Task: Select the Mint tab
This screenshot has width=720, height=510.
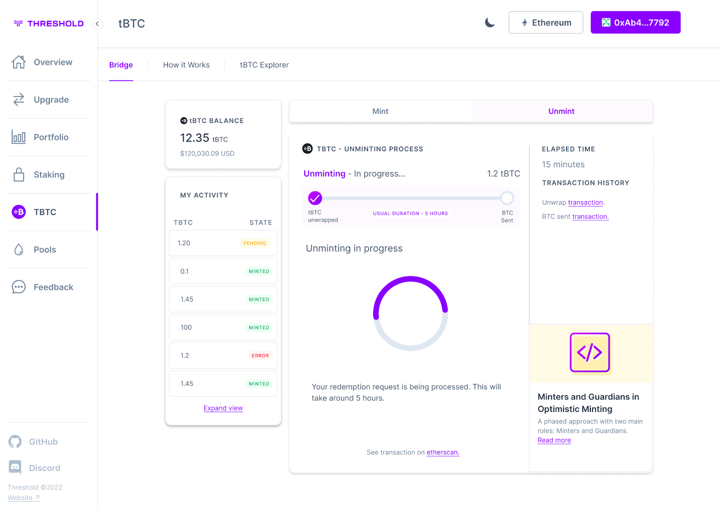Action: pos(380,111)
